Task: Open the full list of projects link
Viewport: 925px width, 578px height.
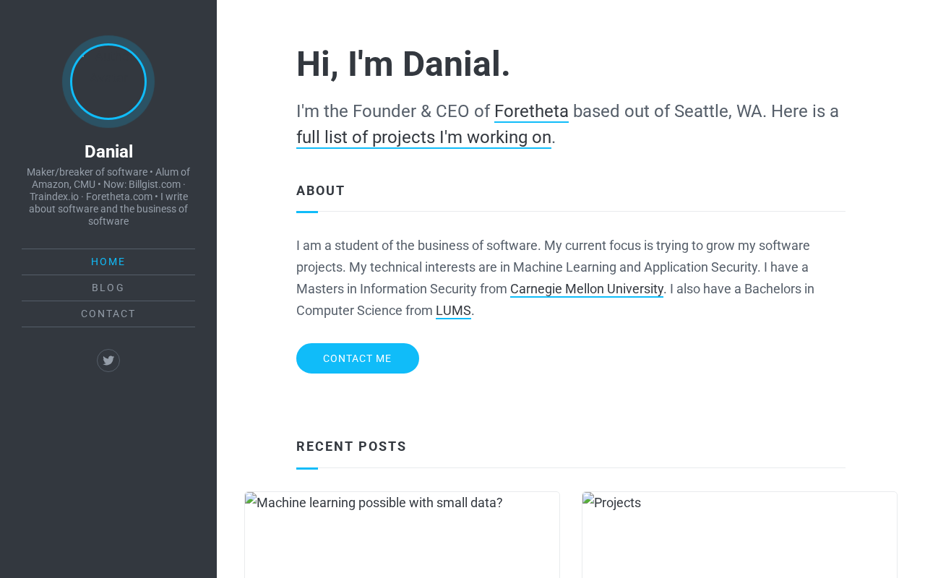Action: (423, 137)
